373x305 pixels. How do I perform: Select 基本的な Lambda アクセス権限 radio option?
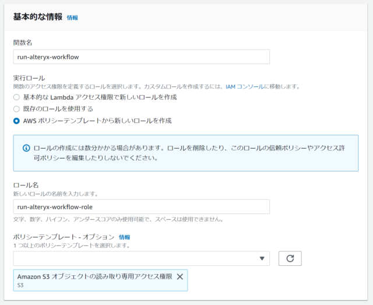[16, 97]
